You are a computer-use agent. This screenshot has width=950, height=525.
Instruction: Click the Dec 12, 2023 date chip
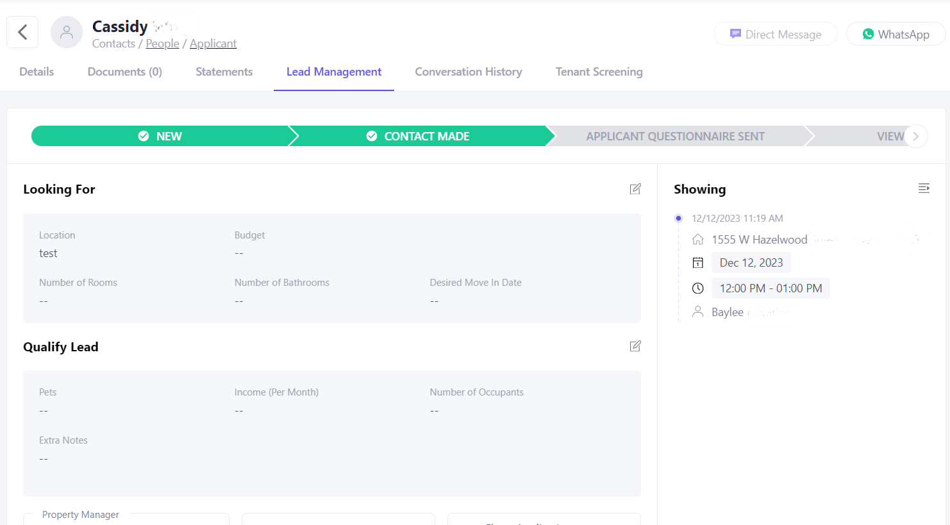click(x=751, y=263)
